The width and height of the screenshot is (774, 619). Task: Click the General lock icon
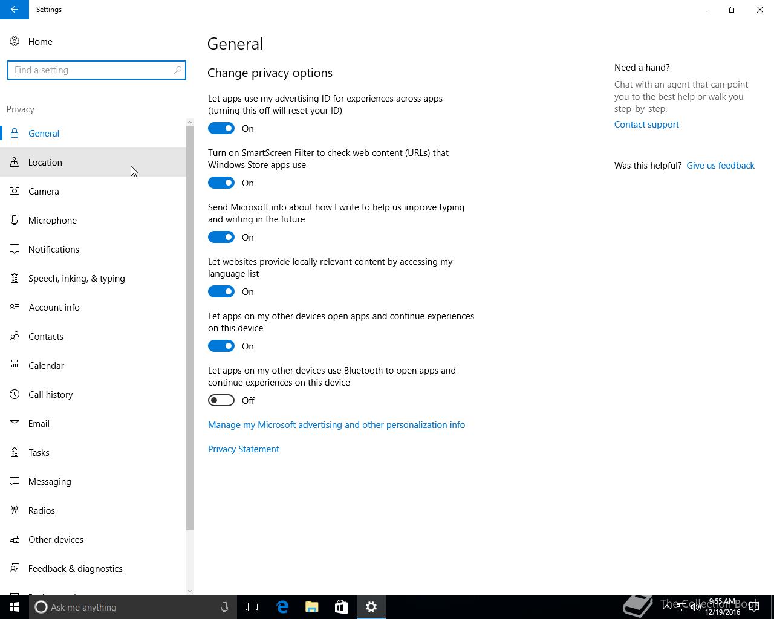point(15,133)
